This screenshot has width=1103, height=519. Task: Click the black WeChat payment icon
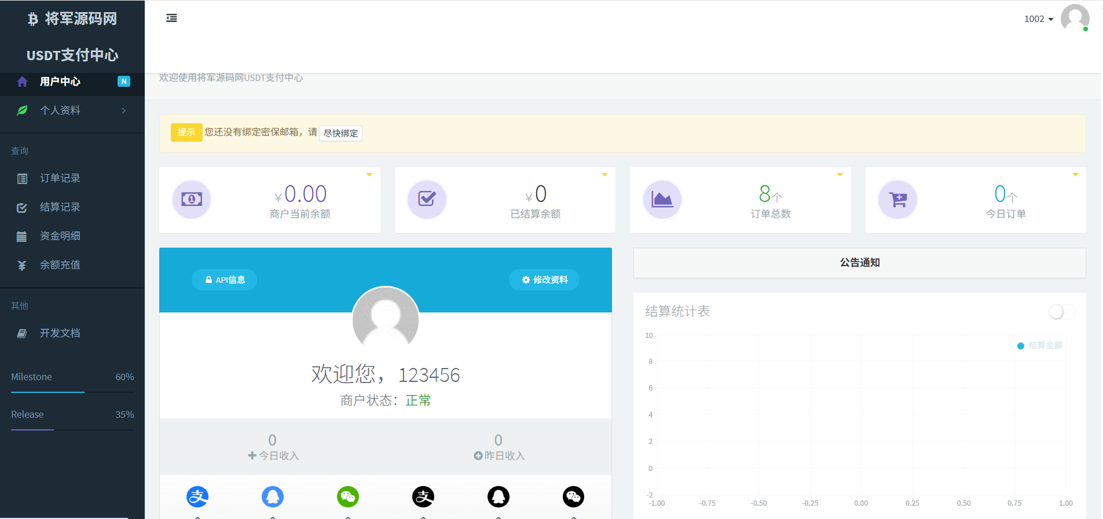click(x=574, y=496)
